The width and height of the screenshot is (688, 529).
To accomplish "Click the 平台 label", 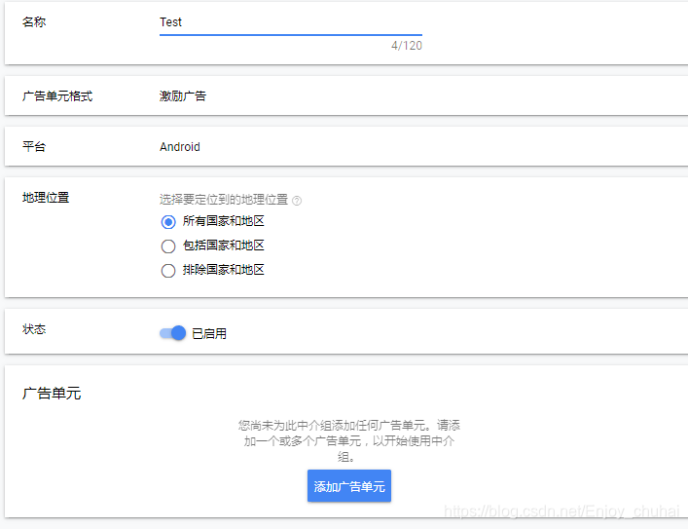I will [34, 146].
